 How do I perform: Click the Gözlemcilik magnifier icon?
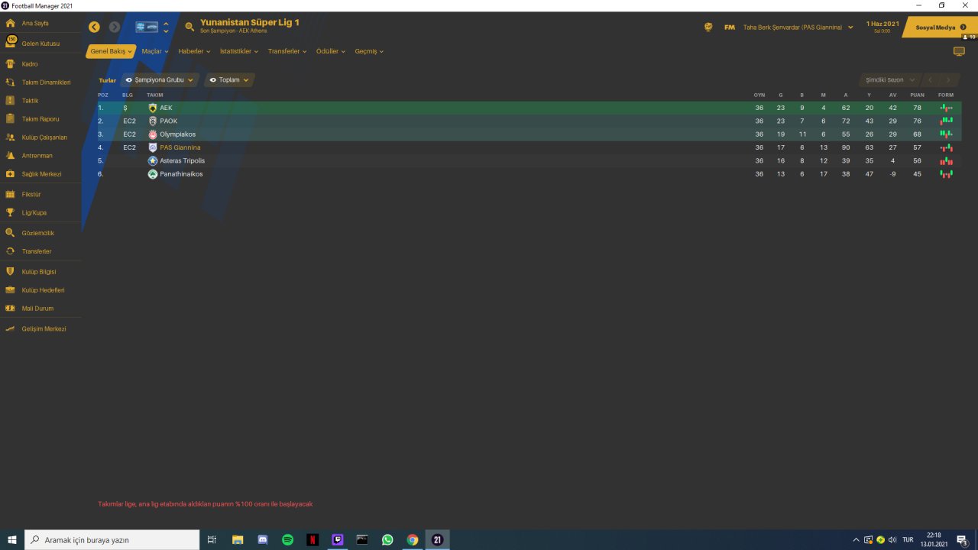click(11, 233)
